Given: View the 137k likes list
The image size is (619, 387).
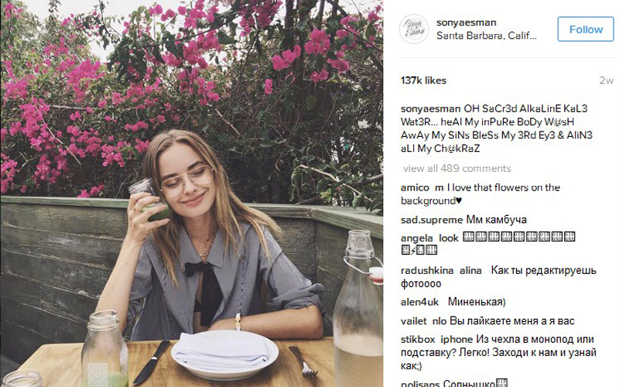Looking at the screenshot, I should point(423,80).
